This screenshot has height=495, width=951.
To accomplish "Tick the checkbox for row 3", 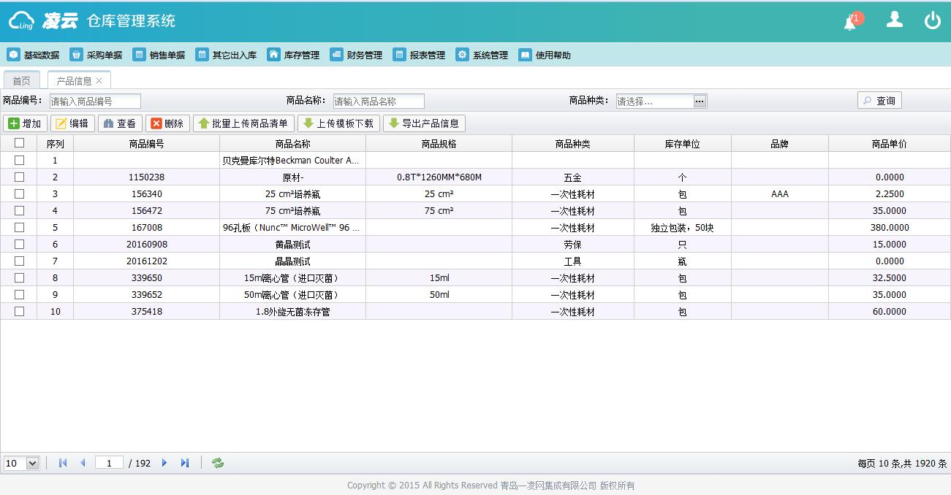I will tap(20, 194).
